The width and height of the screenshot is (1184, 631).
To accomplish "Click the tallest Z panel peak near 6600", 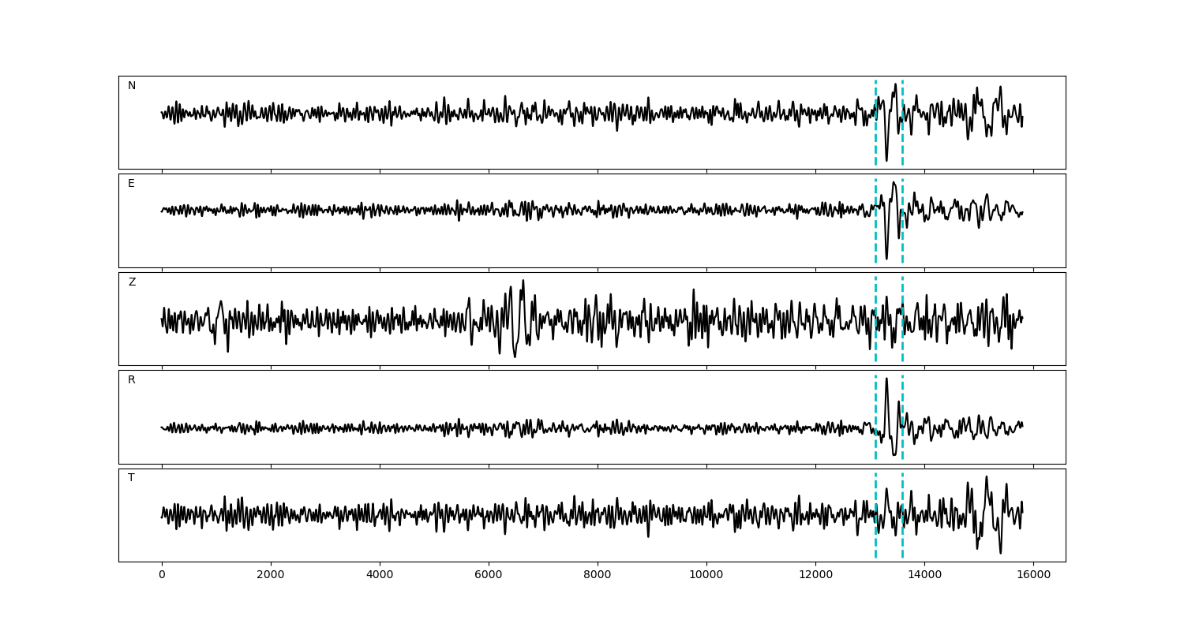I will coord(523,281).
